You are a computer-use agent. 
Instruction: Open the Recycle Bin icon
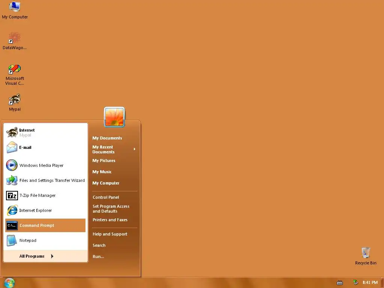pyautogui.click(x=366, y=256)
